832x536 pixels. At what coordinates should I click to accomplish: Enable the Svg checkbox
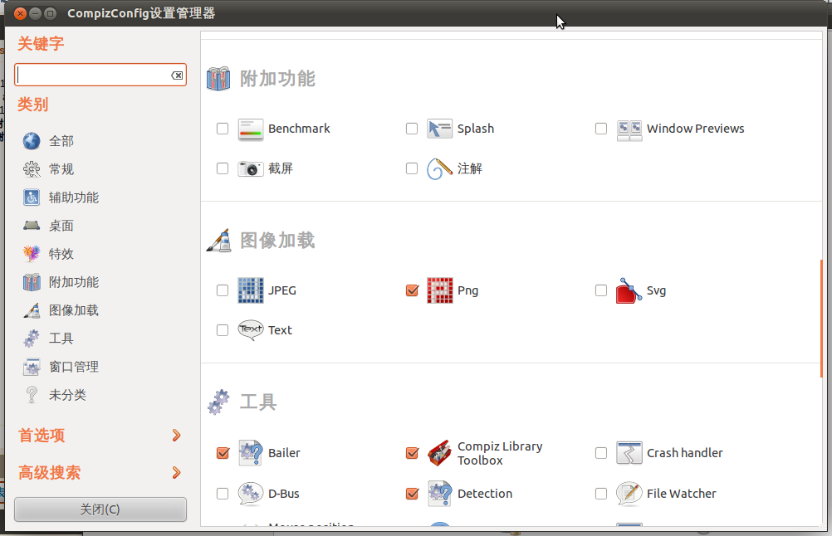[601, 290]
